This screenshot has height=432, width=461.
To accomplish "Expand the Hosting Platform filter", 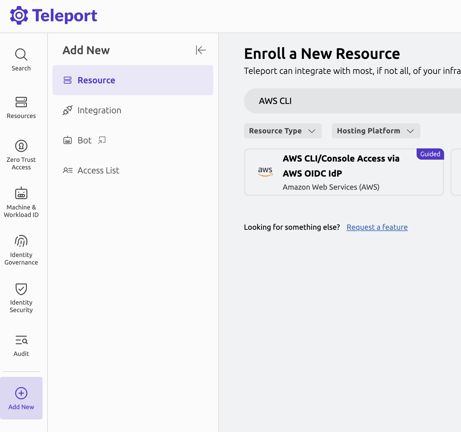I will (375, 131).
